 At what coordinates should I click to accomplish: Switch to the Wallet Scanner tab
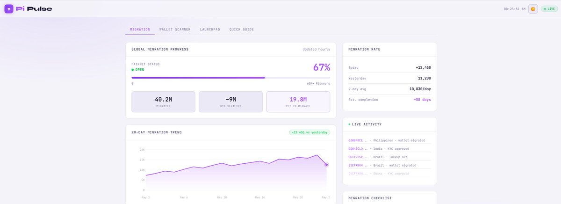175,29
